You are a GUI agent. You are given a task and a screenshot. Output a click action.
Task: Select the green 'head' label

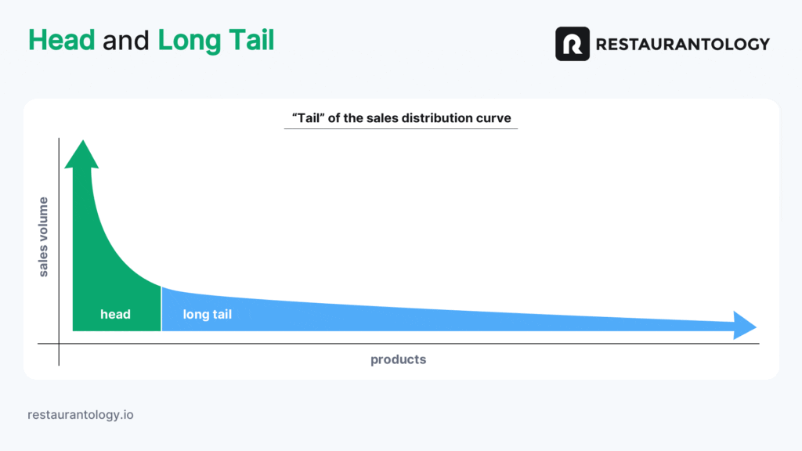click(x=115, y=314)
